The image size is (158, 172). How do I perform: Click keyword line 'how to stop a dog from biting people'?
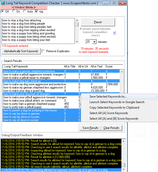tap(24, 24)
